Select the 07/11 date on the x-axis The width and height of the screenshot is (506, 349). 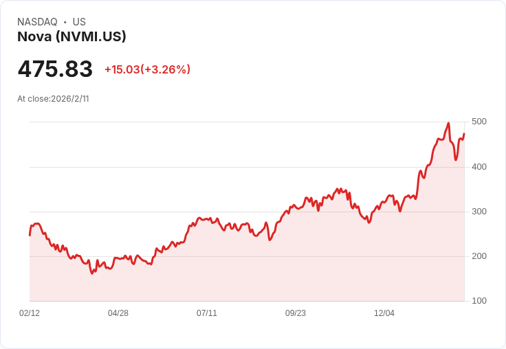tap(207, 313)
